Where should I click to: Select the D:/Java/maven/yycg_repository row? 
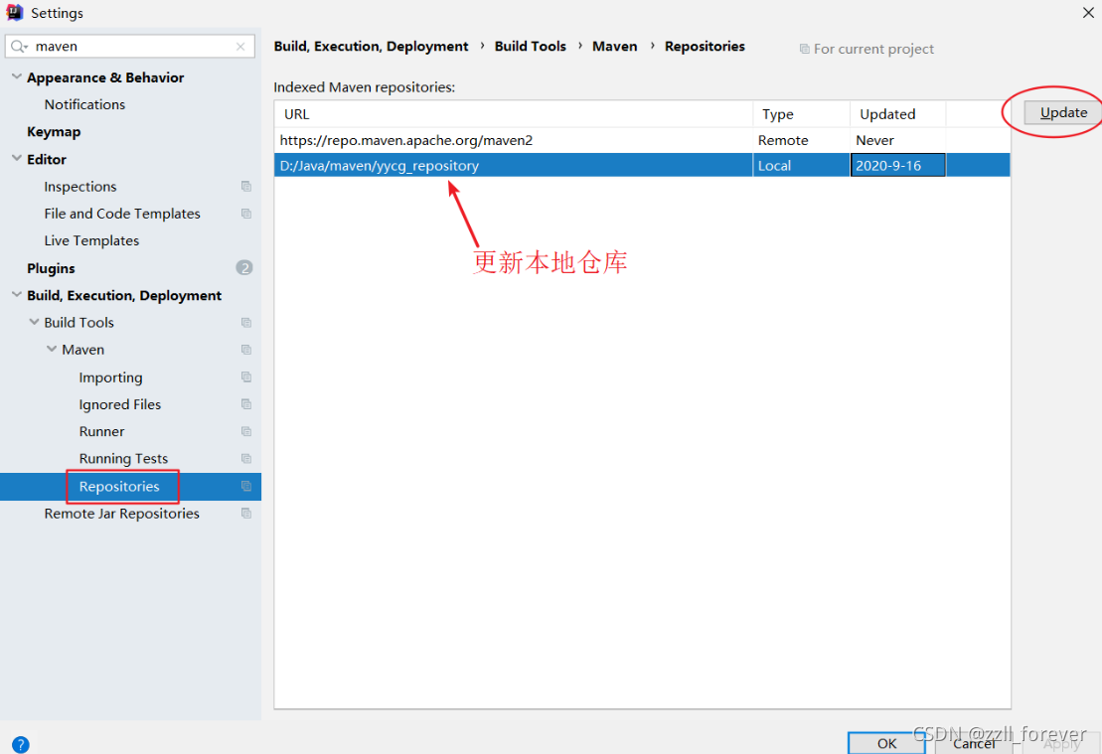[x=642, y=166]
